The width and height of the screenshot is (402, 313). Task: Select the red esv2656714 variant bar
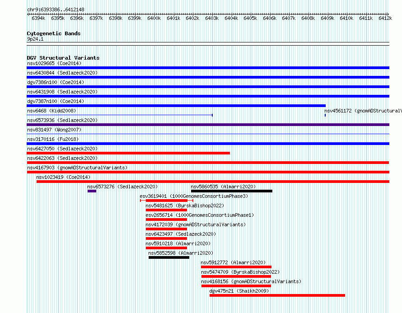point(166,220)
